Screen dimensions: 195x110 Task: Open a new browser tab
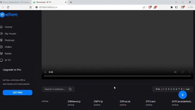(71, 2)
